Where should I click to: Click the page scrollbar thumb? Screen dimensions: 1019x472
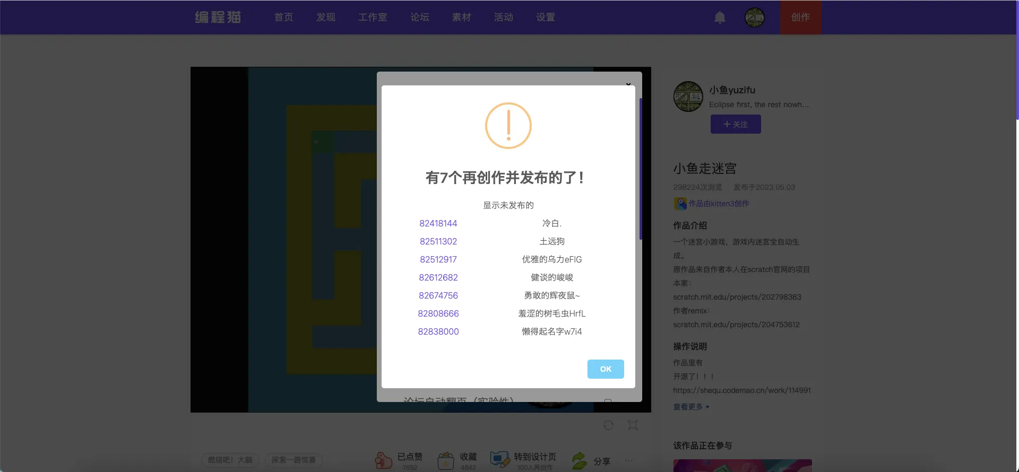coord(1017,60)
